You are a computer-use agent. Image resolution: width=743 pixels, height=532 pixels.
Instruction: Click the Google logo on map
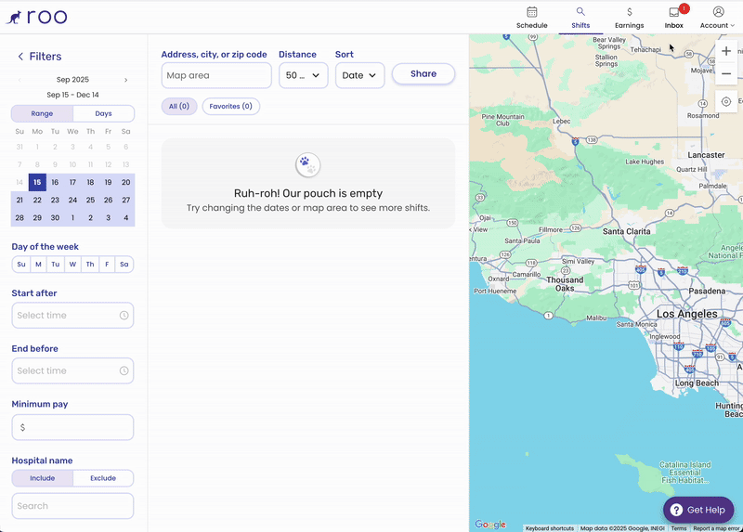coord(490,524)
